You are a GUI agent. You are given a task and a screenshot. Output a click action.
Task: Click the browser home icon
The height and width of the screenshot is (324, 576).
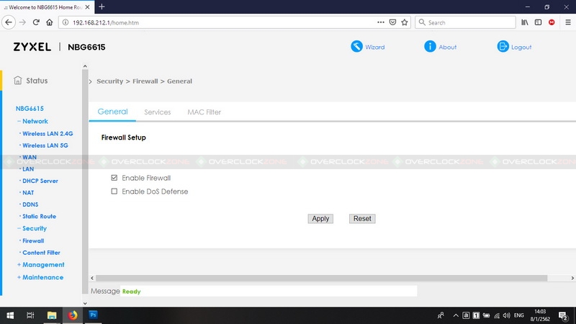50,22
